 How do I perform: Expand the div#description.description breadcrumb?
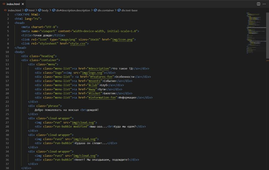click(73, 10)
